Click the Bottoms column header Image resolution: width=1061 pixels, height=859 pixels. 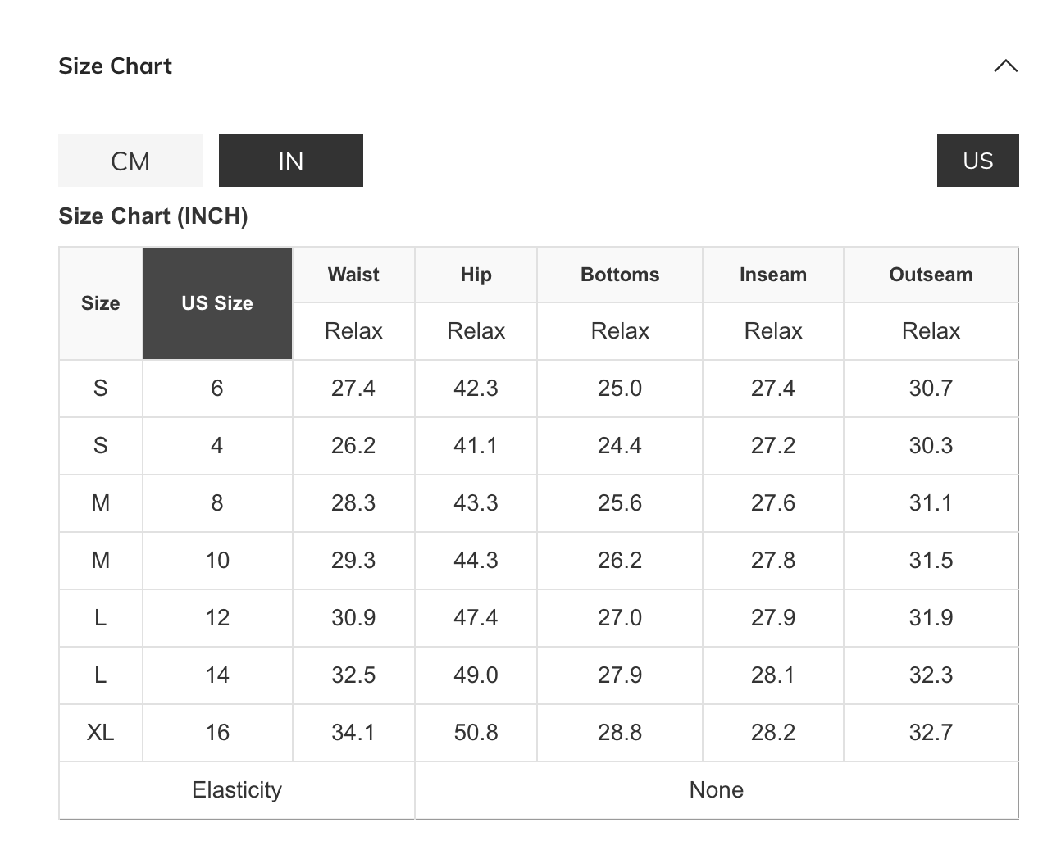coord(620,275)
